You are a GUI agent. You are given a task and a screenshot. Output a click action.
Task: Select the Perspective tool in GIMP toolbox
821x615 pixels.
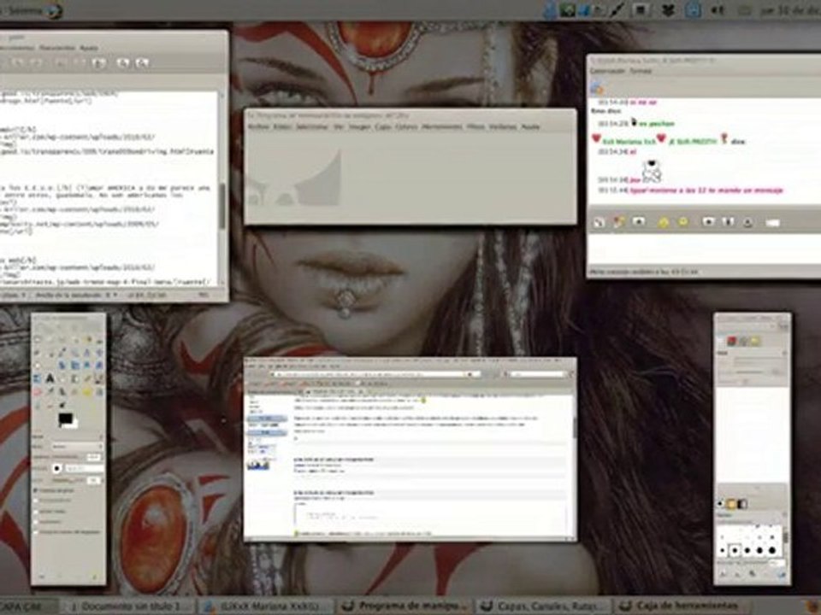99,365
